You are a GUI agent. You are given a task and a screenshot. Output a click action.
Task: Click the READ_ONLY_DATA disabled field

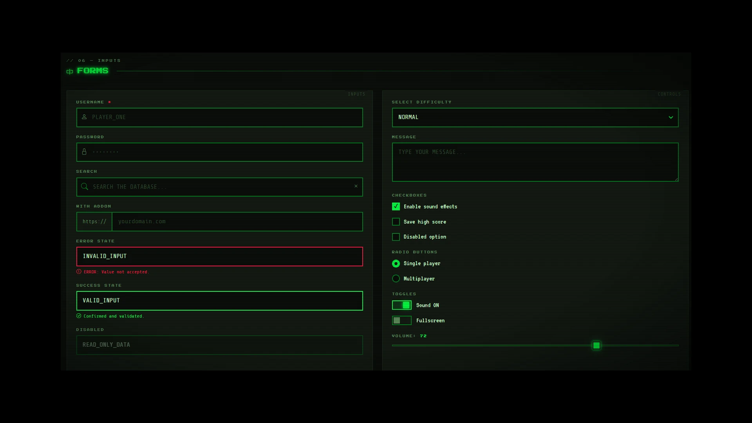point(219,345)
